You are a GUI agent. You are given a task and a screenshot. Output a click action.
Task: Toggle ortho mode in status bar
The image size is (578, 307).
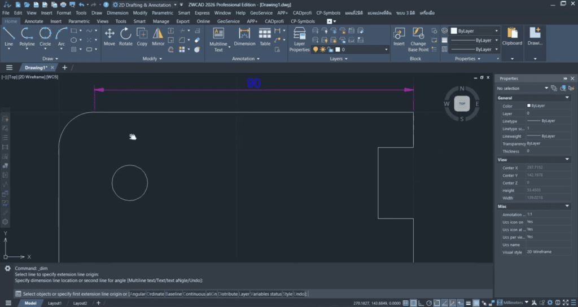tap(421, 303)
